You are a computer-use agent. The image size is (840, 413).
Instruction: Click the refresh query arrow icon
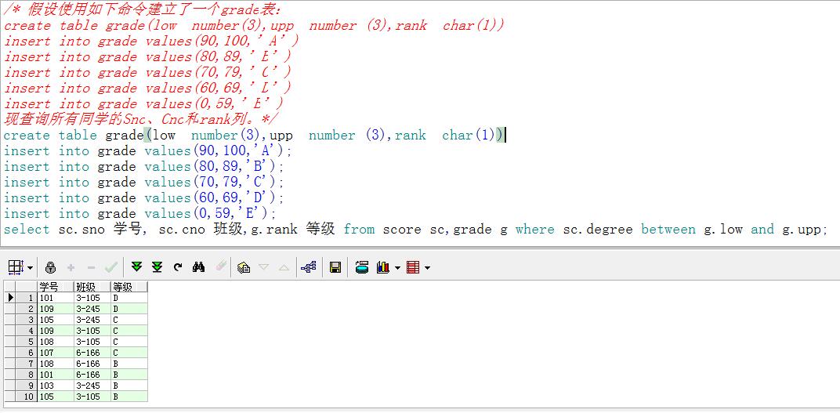click(x=178, y=266)
